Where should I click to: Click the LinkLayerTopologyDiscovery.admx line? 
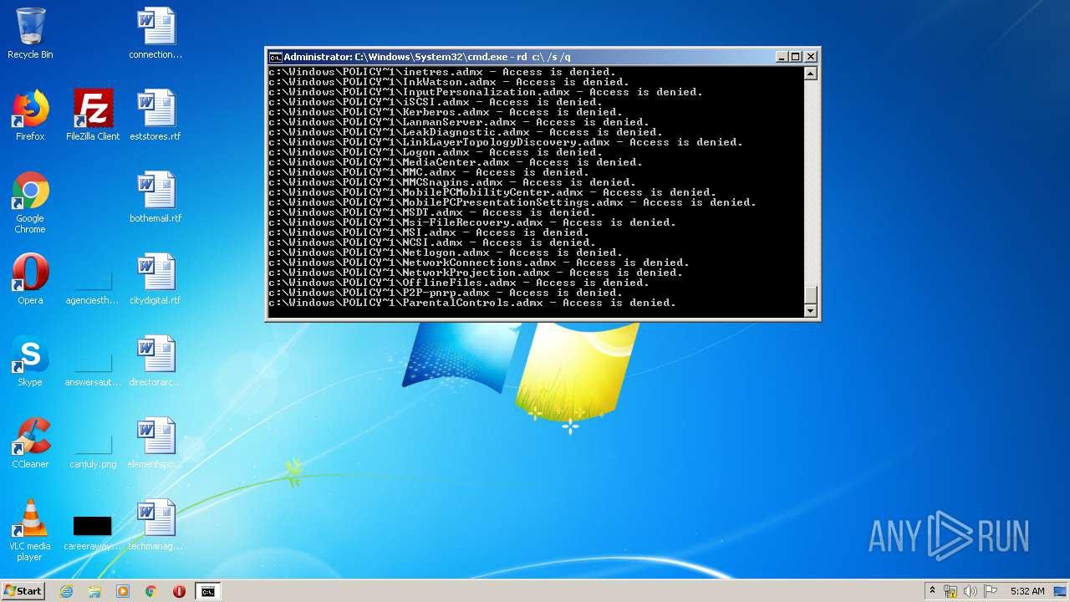[506, 142]
